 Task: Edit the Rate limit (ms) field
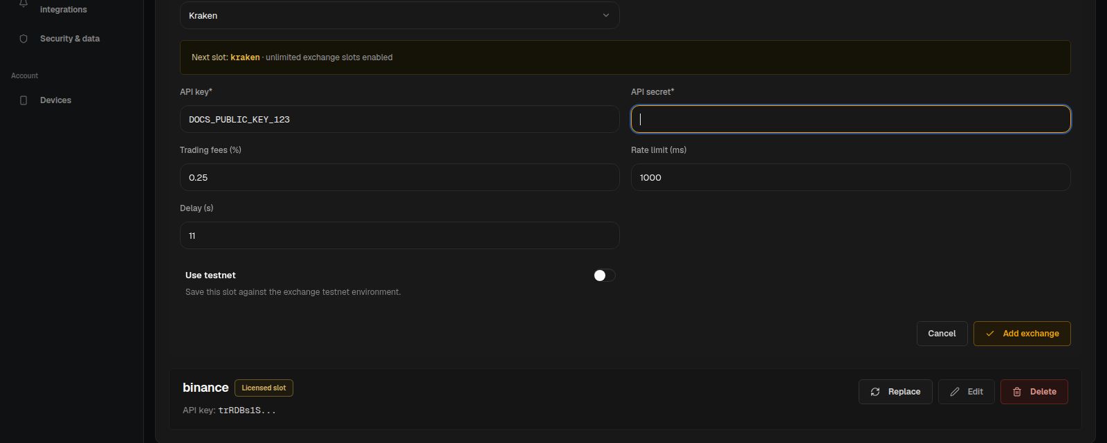tap(850, 177)
